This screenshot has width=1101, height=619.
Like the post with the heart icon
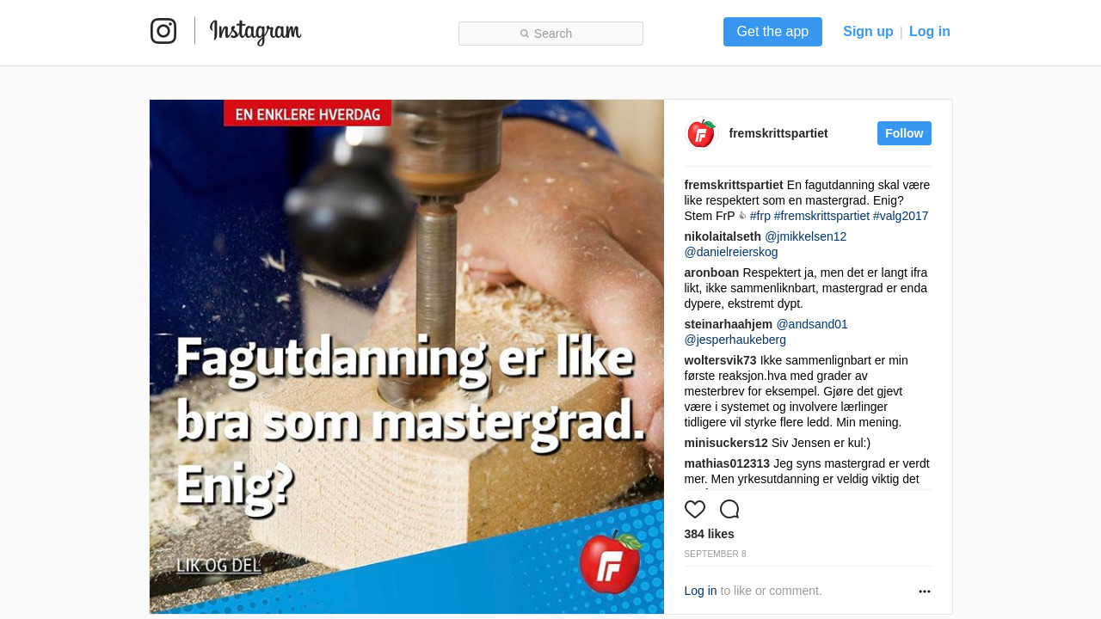coord(695,509)
